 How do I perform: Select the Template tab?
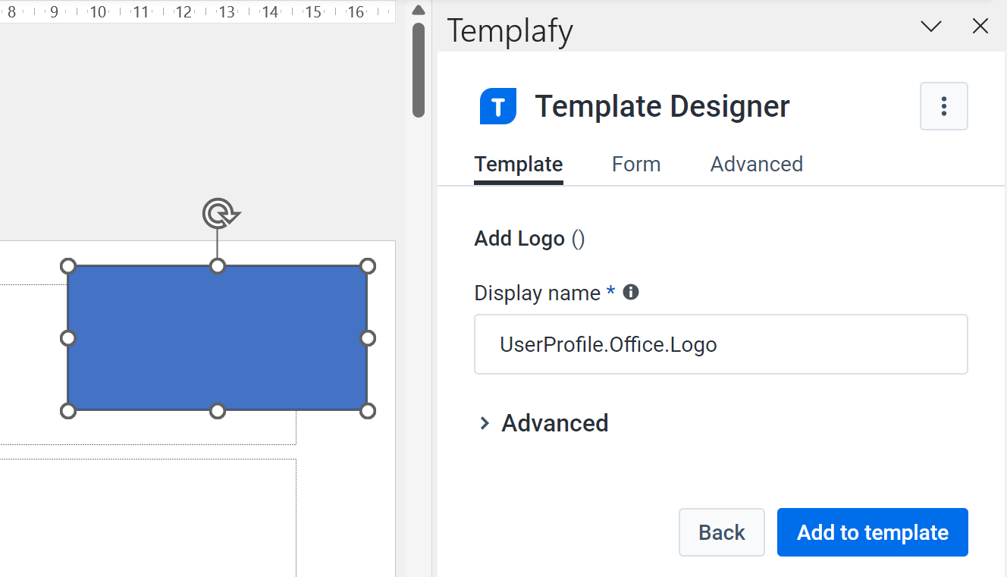[x=519, y=164]
